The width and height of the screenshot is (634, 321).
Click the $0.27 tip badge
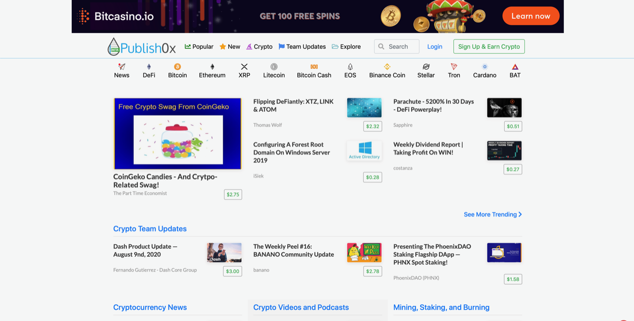[x=513, y=169]
